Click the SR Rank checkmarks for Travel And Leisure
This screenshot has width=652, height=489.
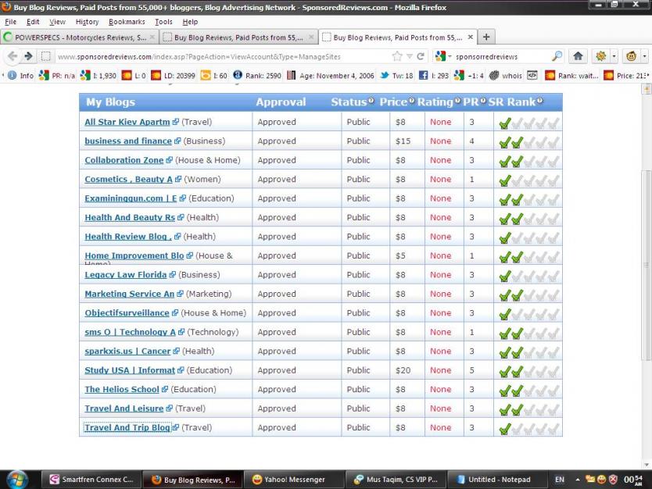529,409
